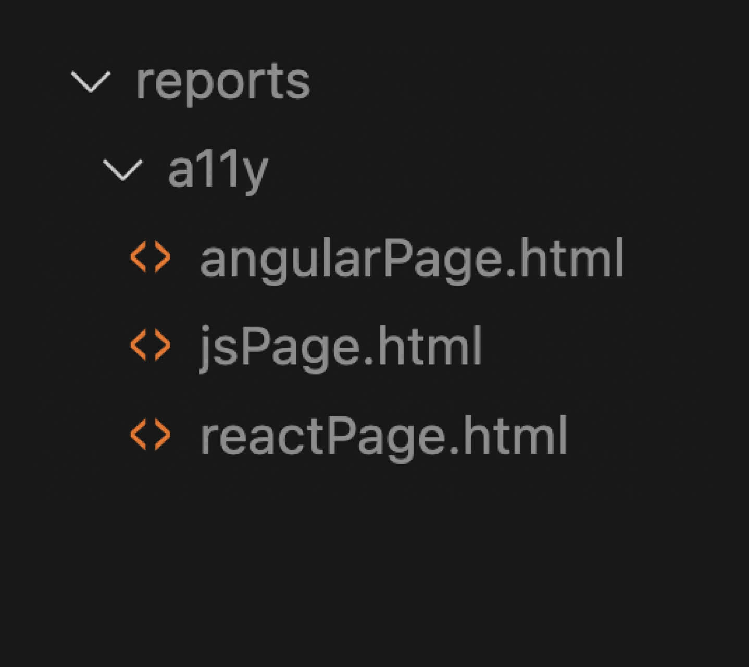749x667 pixels.
Task: Click the reactPage.html filename text
Action: [383, 436]
